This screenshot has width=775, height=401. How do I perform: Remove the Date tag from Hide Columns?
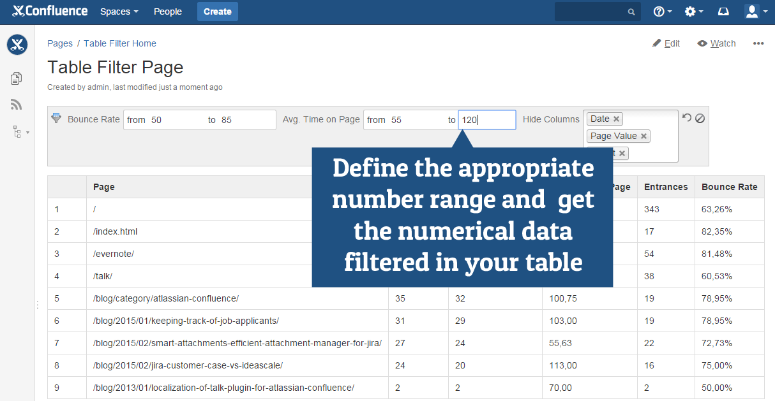pos(617,119)
